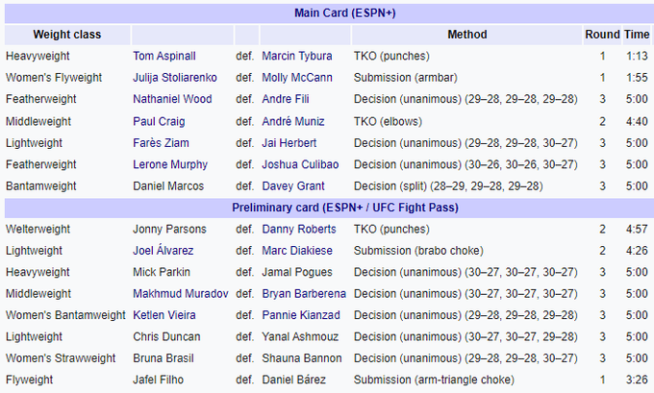This screenshot has width=654, height=393.
Task: Click the Method column header
Action: point(466,34)
